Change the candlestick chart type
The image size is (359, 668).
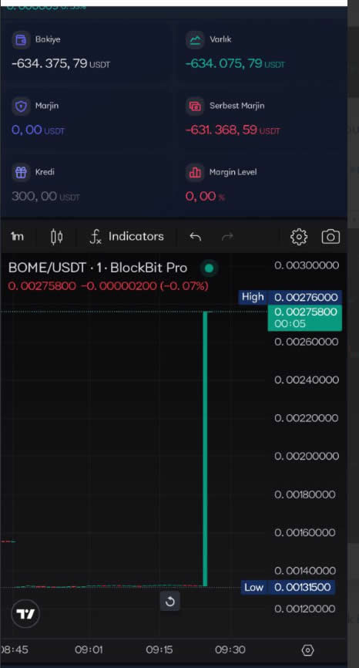(x=56, y=237)
